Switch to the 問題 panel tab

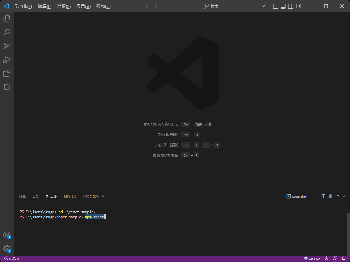23,196
